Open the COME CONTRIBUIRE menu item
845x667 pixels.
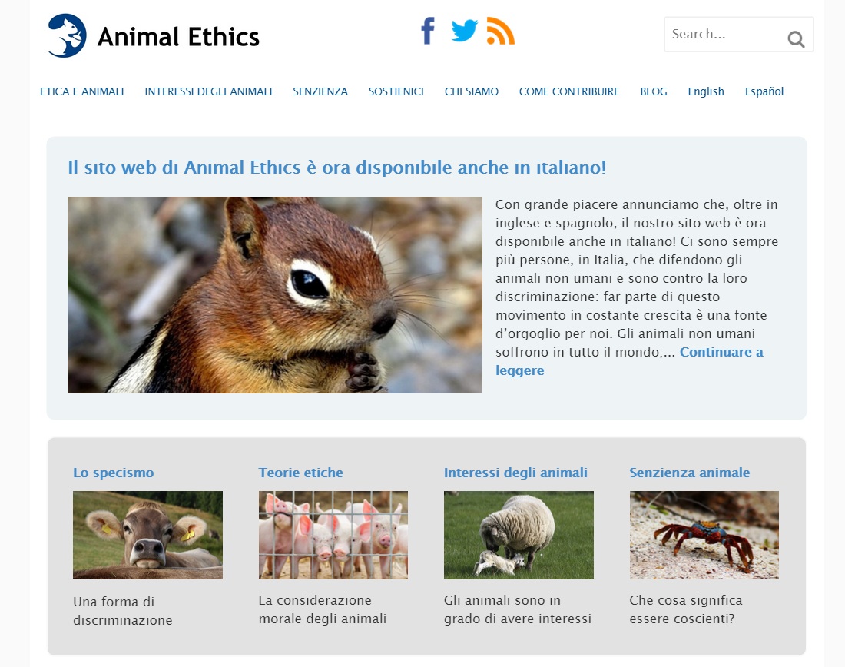pos(569,91)
